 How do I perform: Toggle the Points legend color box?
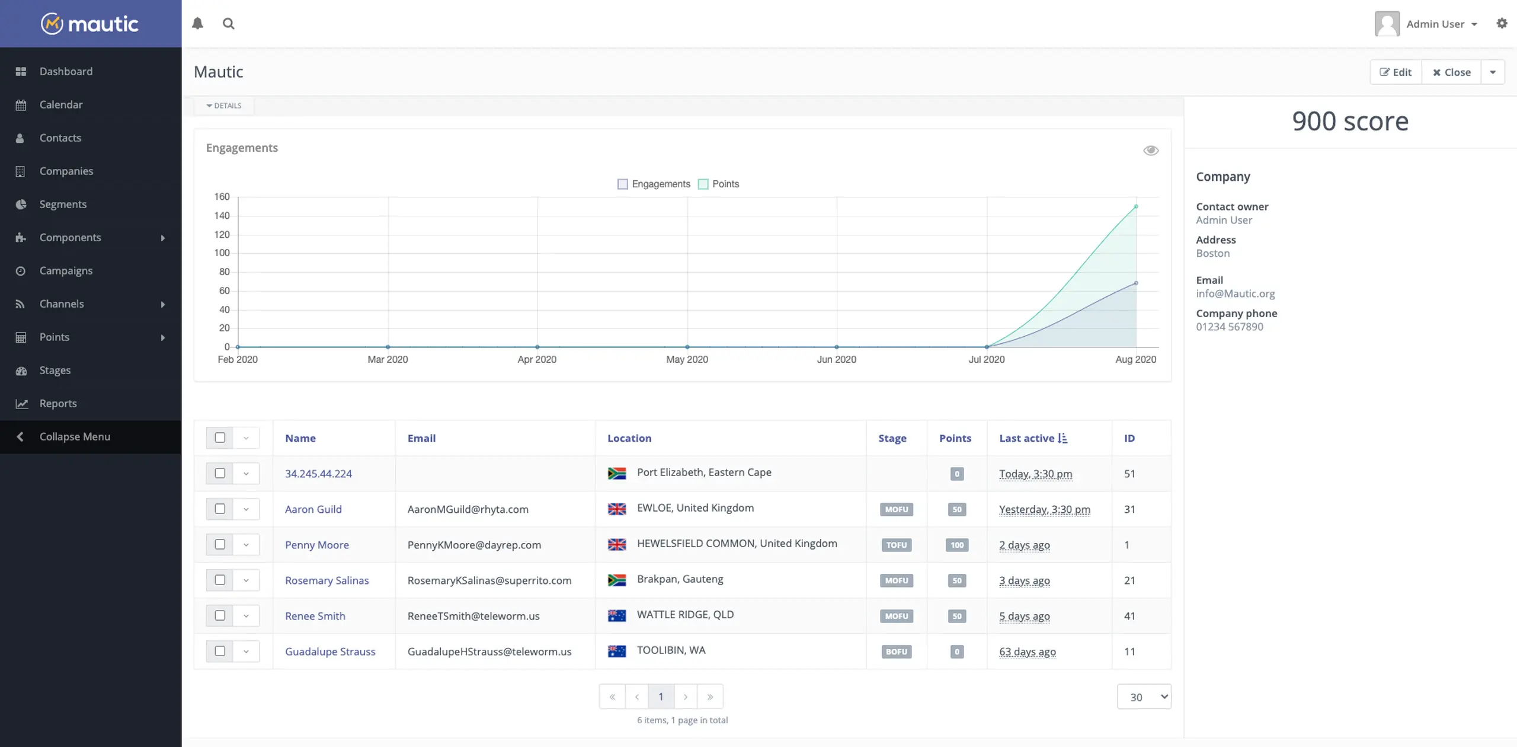point(703,184)
